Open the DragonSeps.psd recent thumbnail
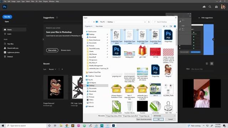 click(x=56, y=87)
